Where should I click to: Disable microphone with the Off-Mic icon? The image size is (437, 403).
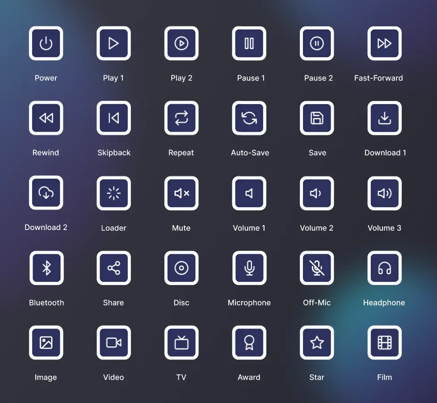317,268
